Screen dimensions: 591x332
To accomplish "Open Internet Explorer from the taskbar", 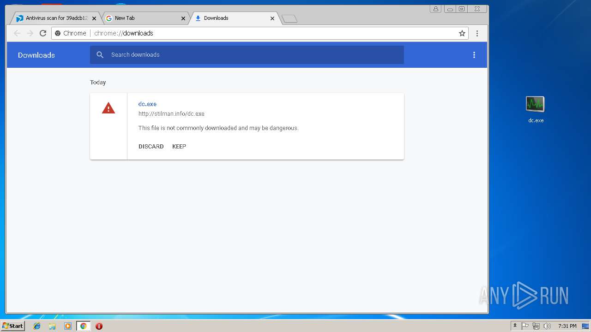I will (x=37, y=326).
